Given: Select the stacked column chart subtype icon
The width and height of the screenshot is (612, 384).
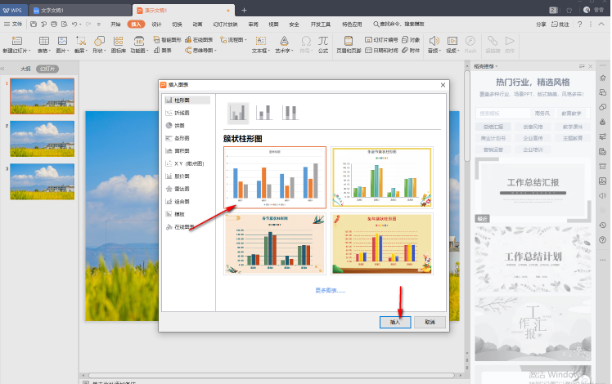Looking at the screenshot, I should point(264,112).
